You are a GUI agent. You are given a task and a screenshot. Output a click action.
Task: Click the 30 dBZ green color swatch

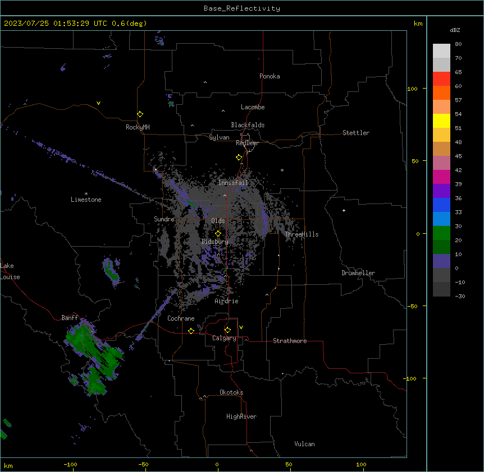(x=441, y=233)
